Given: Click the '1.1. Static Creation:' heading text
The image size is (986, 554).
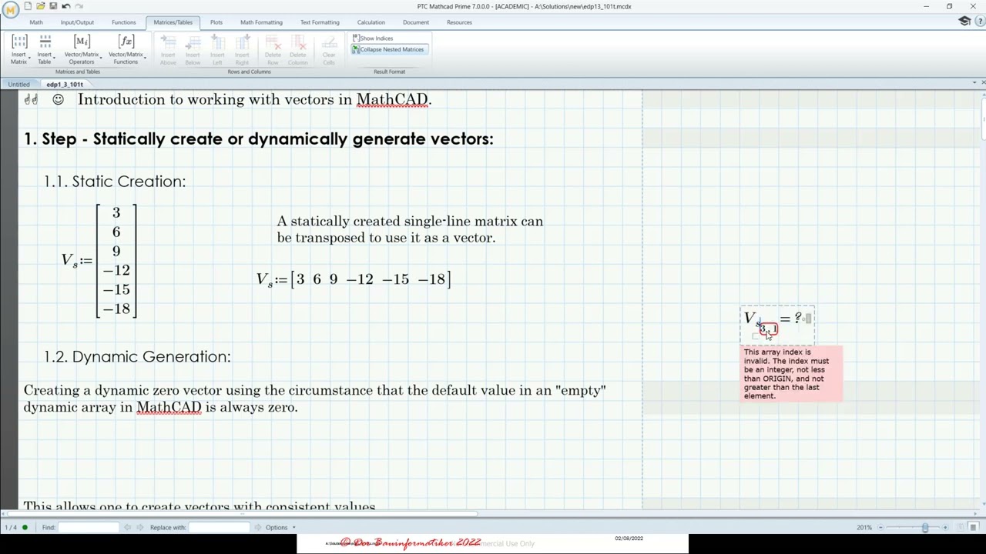Looking at the screenshot, I should (x=115, y=182).
